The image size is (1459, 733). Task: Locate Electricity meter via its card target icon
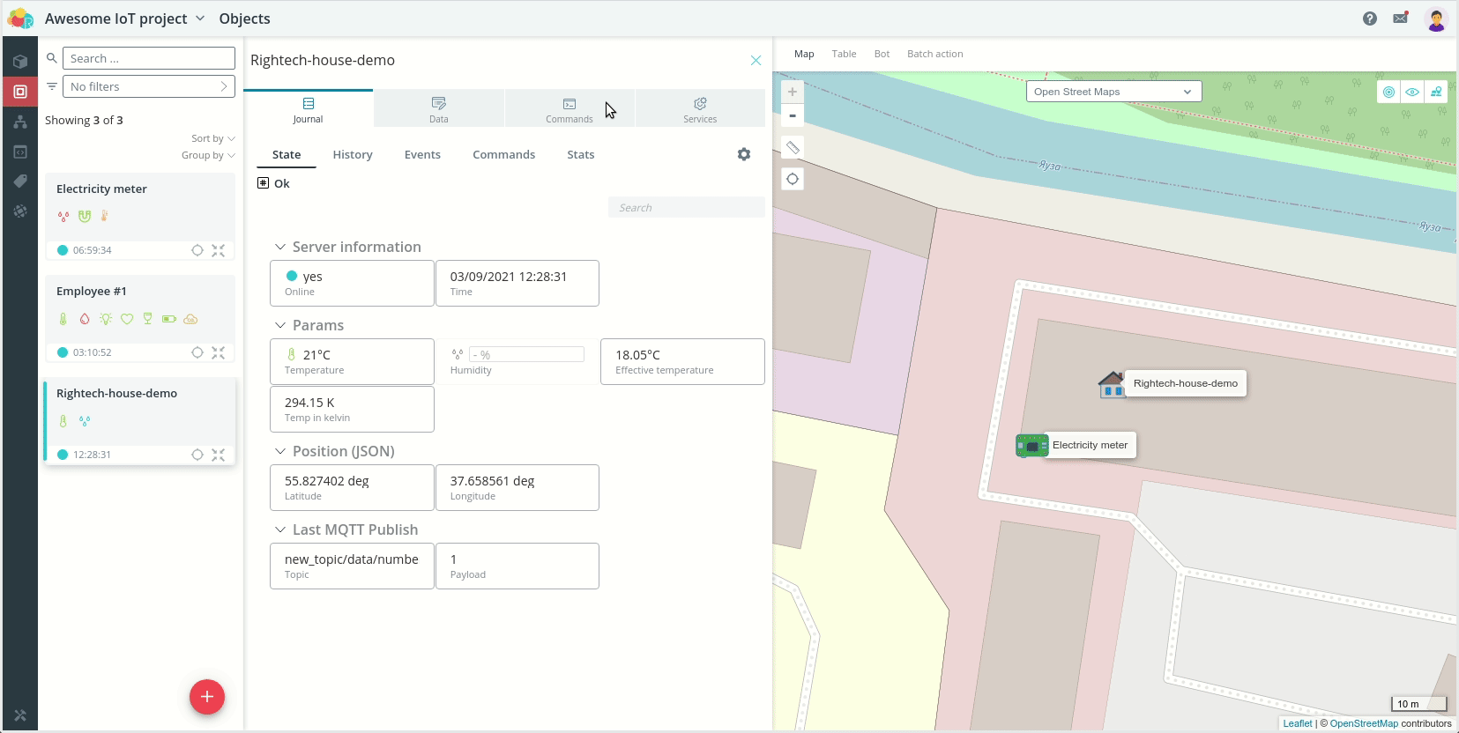tap(197, 250)
